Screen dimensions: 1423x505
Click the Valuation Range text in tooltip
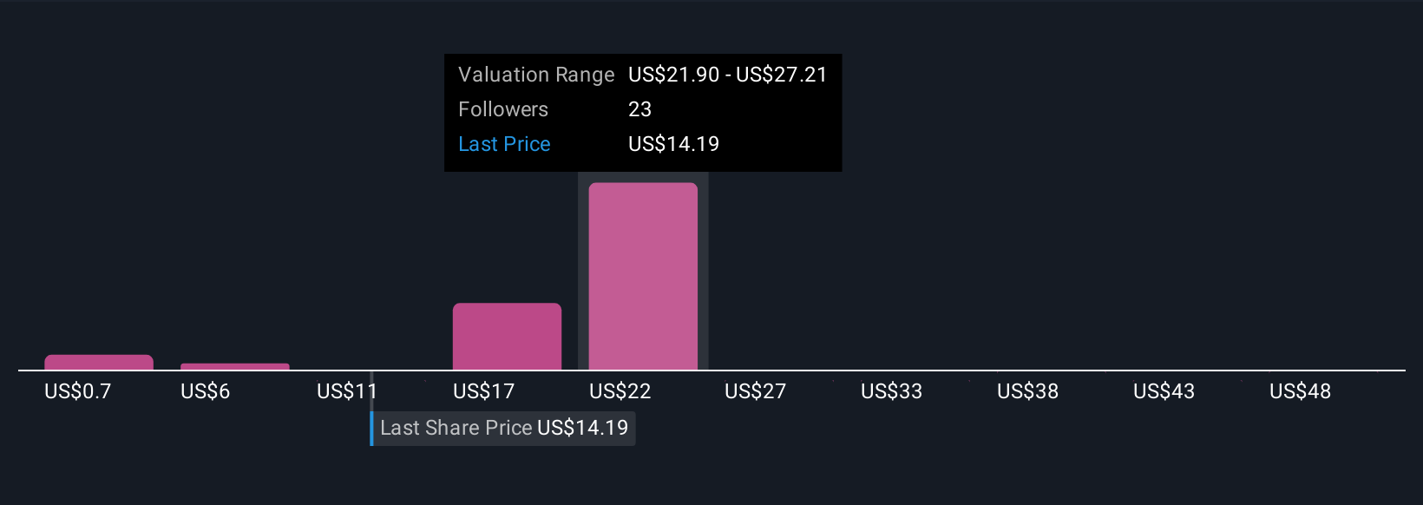tap(536, 75)
